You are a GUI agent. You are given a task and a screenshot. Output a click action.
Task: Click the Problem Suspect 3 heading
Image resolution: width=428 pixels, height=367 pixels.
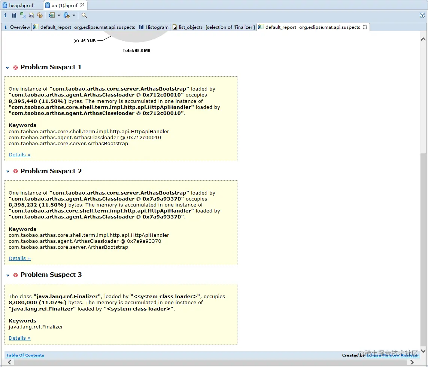(51, 275)
